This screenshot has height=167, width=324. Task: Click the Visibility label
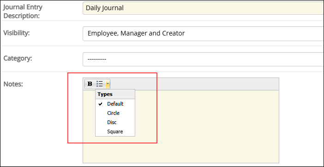(17, 33)
